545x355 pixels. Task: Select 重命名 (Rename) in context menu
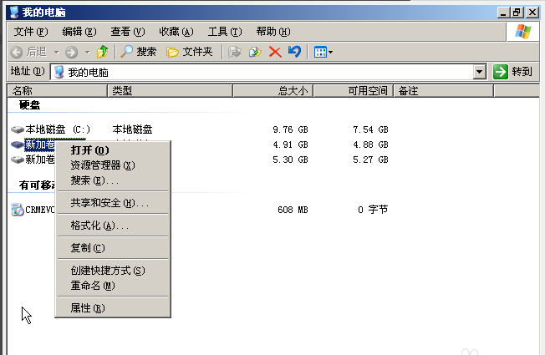click(x=92, y=286)
